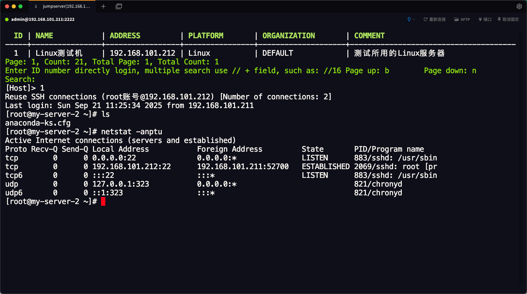Click the PLATFORM column header
This screenshot has width=527, height=294.
(x=206, y=36)
